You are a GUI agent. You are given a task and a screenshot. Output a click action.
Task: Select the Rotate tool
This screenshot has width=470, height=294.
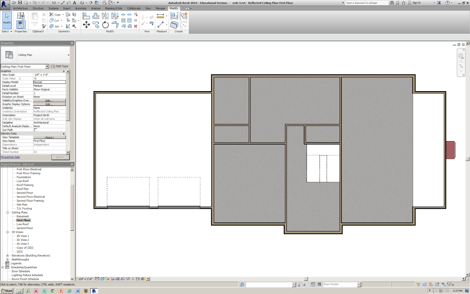[x=105, y=25]
